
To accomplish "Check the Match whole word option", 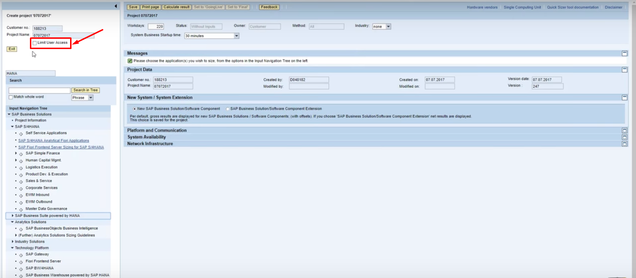I will pyautogui.click(x=10, y=97).
